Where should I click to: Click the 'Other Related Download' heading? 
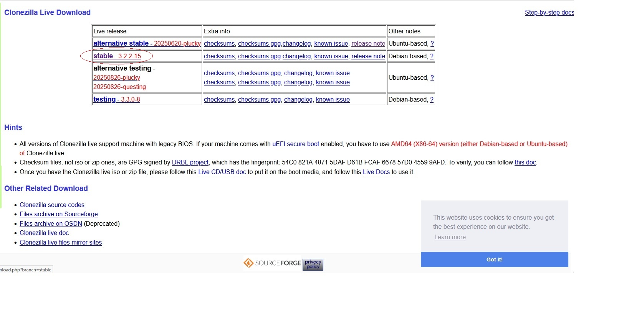coord(46,189)
